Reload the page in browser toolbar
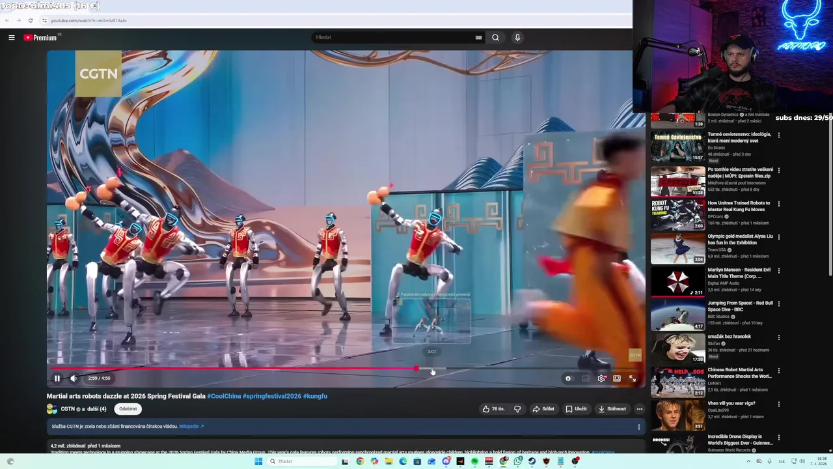 tap(30, 20)
